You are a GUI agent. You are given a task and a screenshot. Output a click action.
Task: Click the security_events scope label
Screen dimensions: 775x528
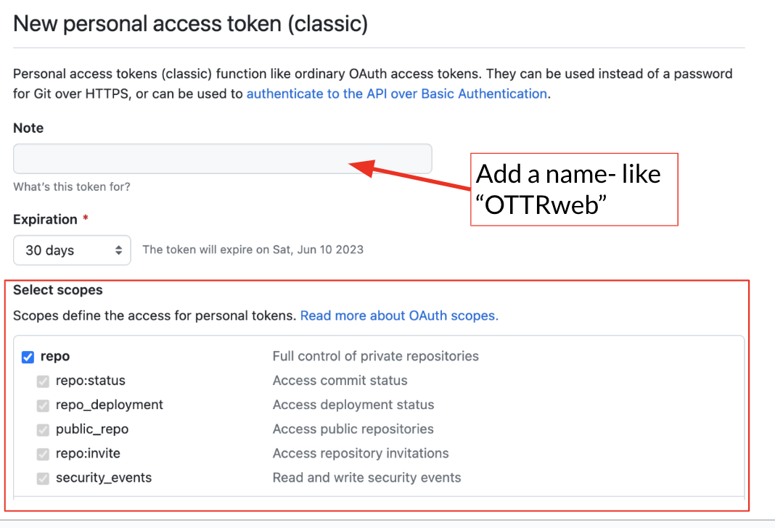click(x=105, y=477)
